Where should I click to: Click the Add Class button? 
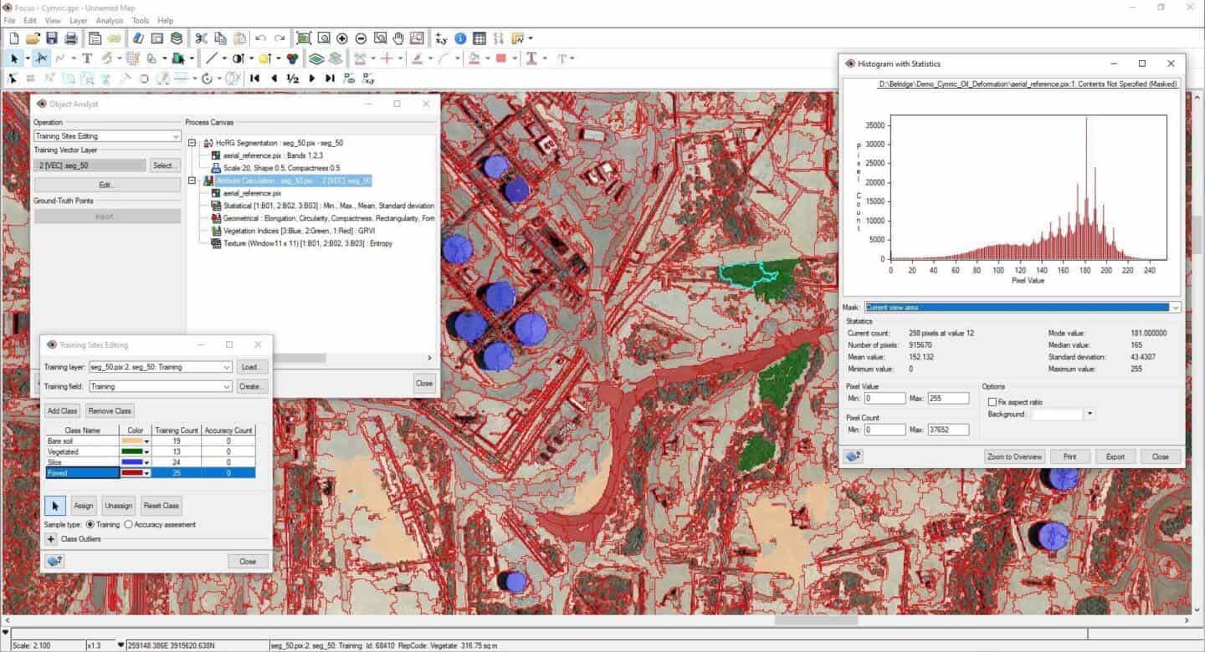tap(63, 410)
